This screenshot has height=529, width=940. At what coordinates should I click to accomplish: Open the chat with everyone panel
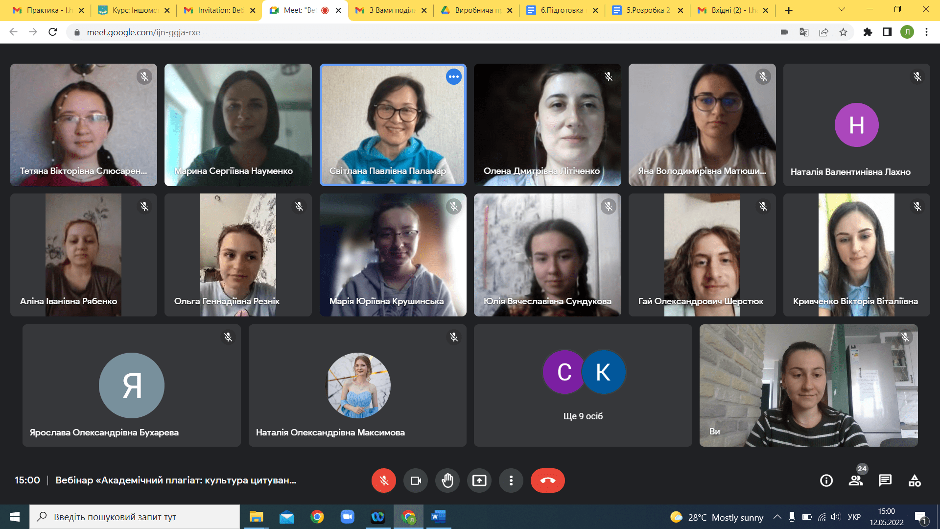pyautogui.click(x=885, y=481)
